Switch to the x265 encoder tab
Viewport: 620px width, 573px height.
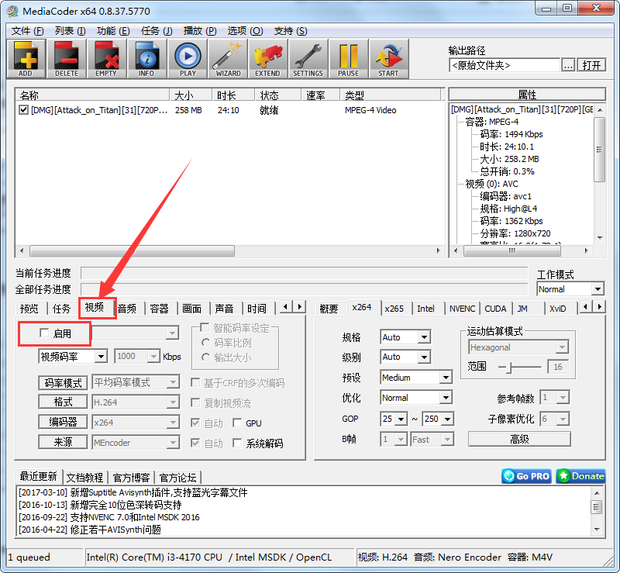click(395, 308)
